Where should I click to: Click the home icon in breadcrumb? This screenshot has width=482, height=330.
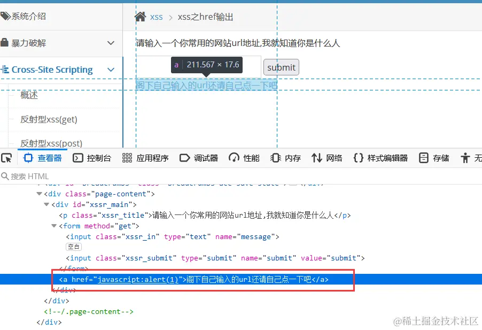(x=140, y=16)
